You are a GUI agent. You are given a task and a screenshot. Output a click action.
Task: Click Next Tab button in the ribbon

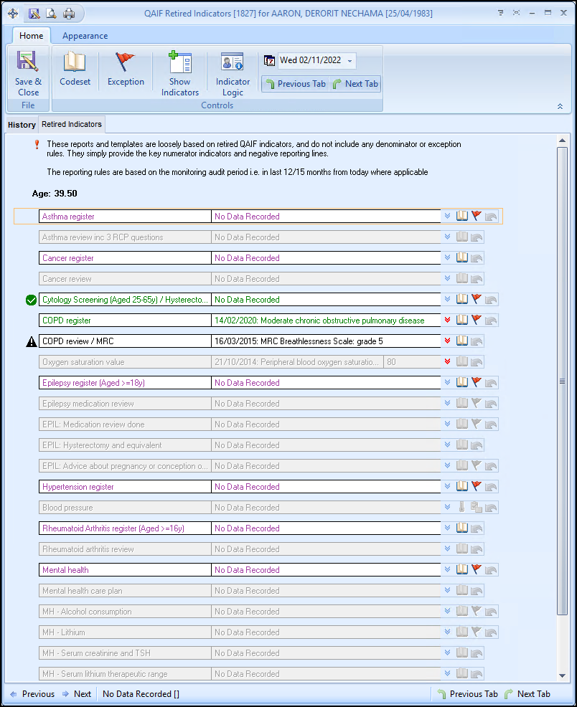pyautogui.click(x=355, y=84)
